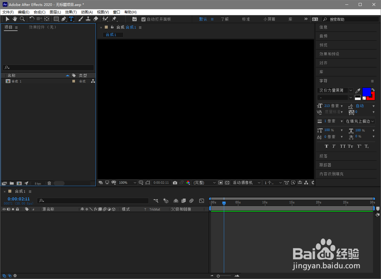The width and height of the screenshot is (381, 279).
Task: Create new folder in Project panel
Action: [x=12, y=183]
